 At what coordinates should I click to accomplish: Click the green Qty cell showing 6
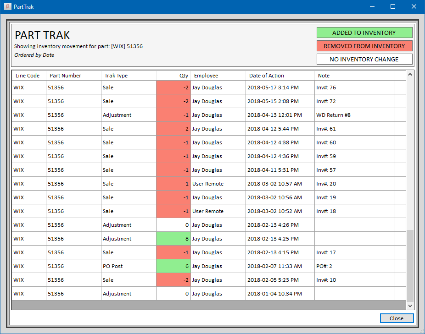pos(173,266)
